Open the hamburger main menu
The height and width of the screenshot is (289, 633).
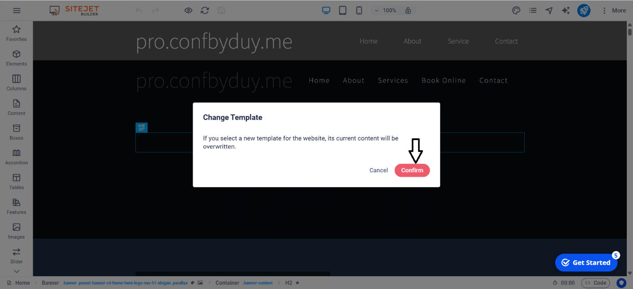coord(17,11)
